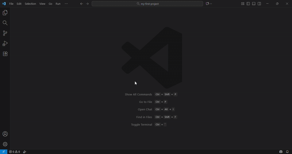This screenshot has height=154, width=292.
Task: Open the Search view in the activity bar
Action: tap(5, 23)
